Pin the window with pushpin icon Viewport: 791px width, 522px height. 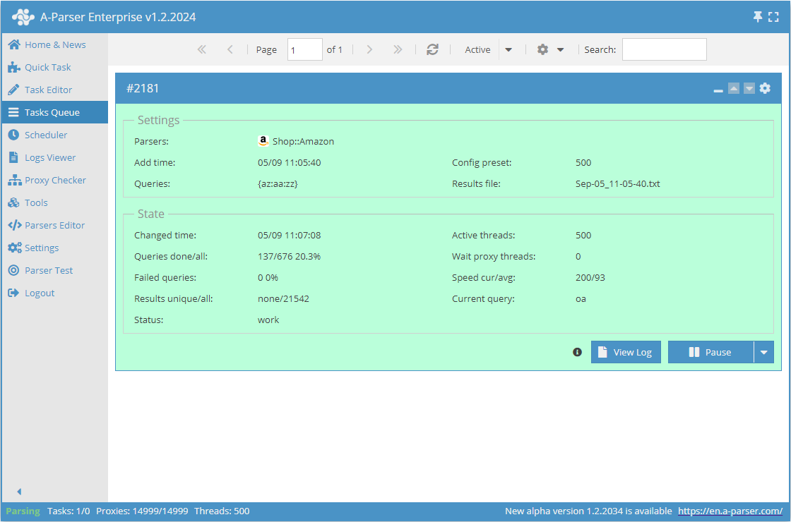(758, 16)
